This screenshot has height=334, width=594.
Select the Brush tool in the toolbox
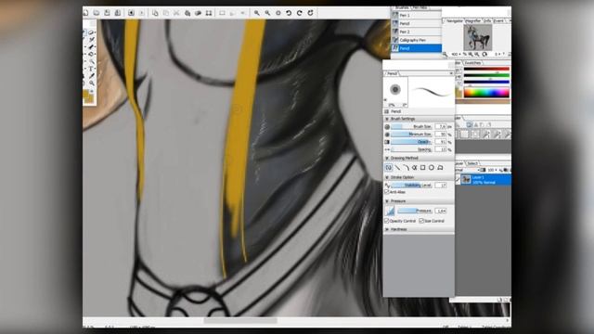point(92,46)
